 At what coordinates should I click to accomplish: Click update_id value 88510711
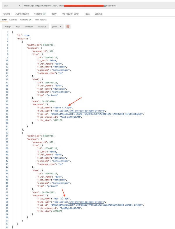[x=48, y=136]
